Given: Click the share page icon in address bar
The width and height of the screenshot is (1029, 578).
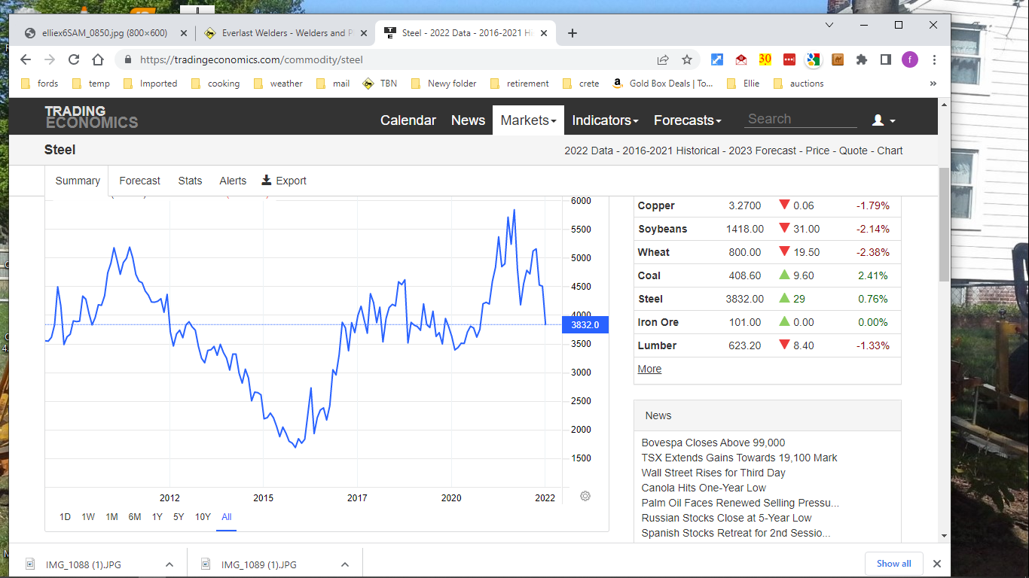Looking at the screenshot, I should (663, 59).
